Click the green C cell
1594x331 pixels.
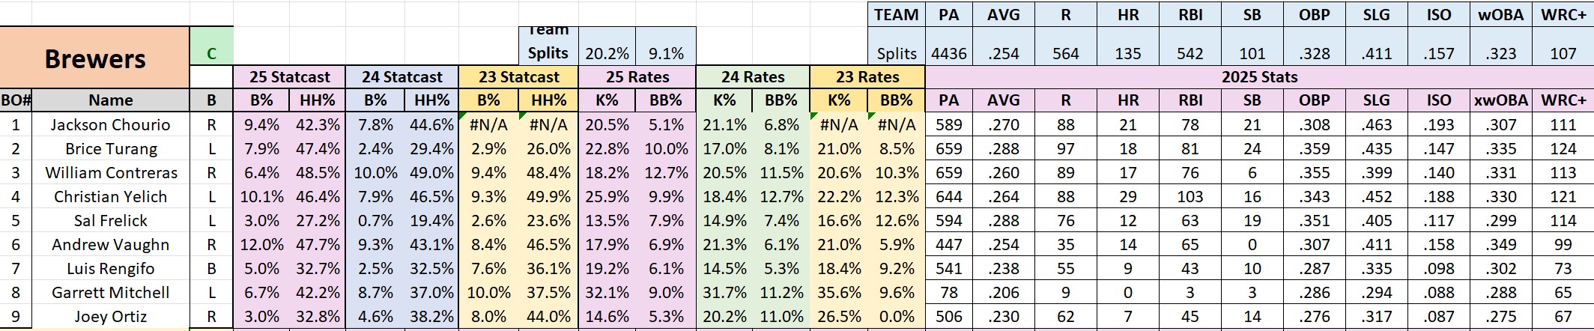211,53
